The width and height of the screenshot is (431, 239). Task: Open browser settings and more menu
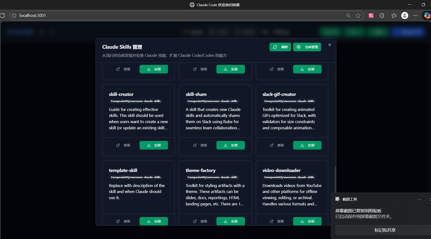[415, 15]
